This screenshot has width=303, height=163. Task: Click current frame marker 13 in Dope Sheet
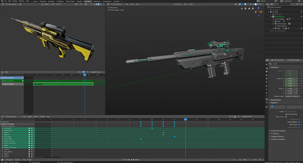pyautogui.click(x=185, y=120)
